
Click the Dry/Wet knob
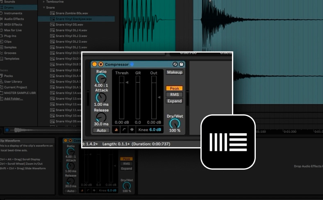(x=175, y=124)
